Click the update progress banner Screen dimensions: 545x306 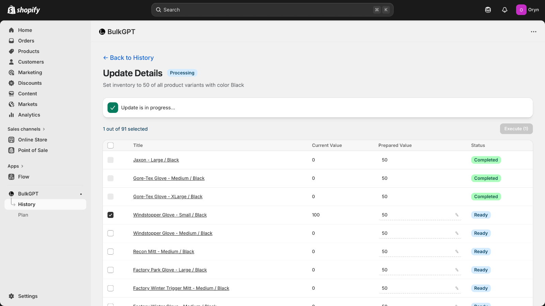pos(317,107)
